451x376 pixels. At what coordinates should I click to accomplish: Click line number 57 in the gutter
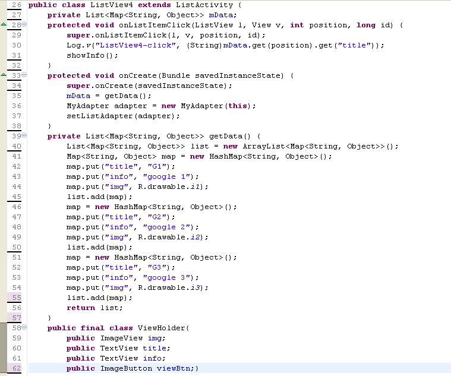[x=17, y=318]
